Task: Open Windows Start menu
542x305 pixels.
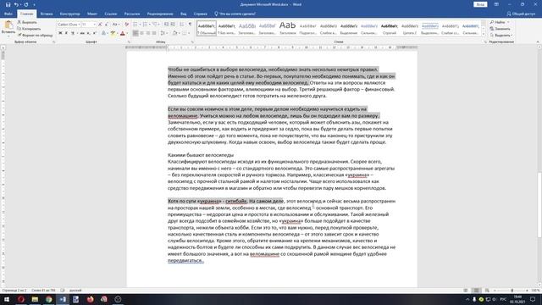Action: click(x=7, y=299)
